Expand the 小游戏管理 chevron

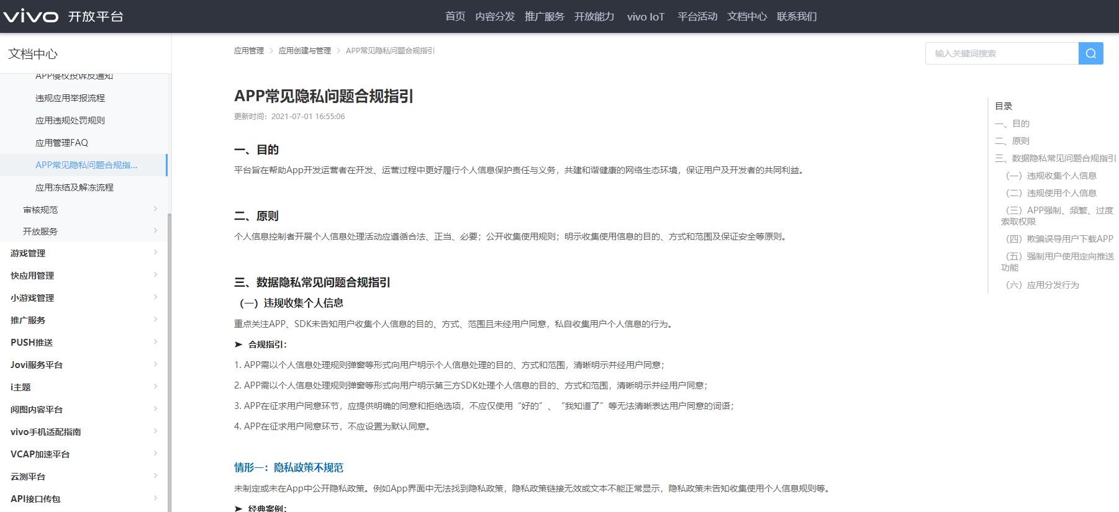155,297
